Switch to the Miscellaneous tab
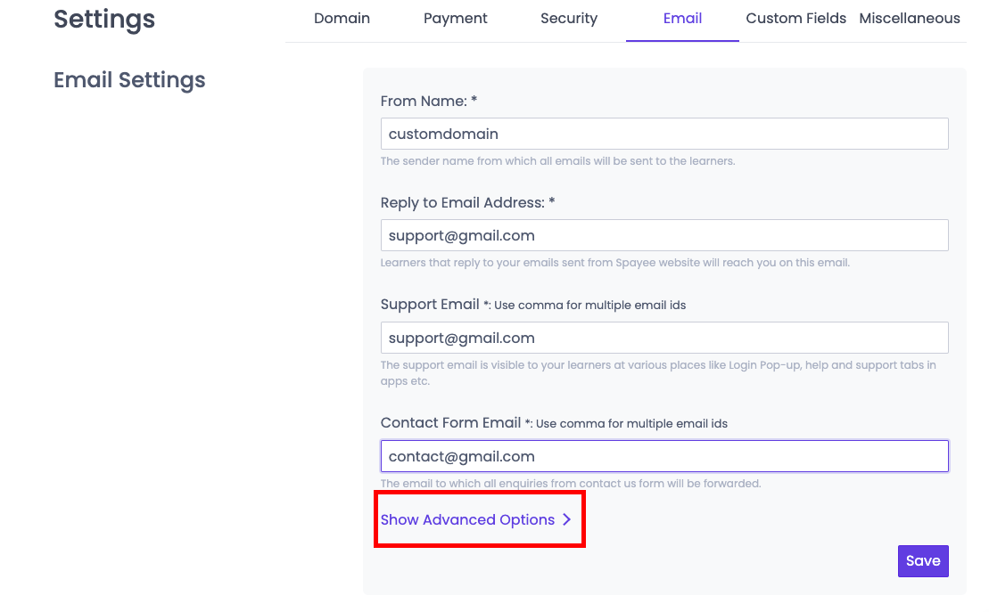The height and width of the screenshot is (612, 989). click(x=910, y=19)
